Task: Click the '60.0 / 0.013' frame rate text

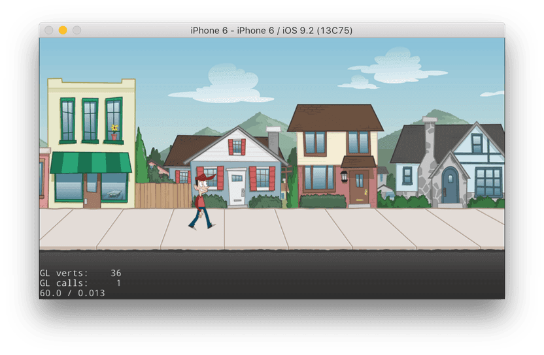Action: (72, 293)
